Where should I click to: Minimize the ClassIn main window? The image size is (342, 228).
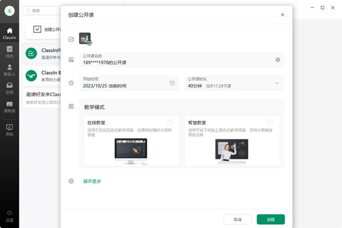click(312, 7)
